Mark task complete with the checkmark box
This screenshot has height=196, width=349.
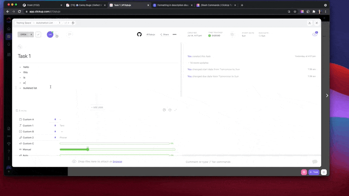(38, 34)
